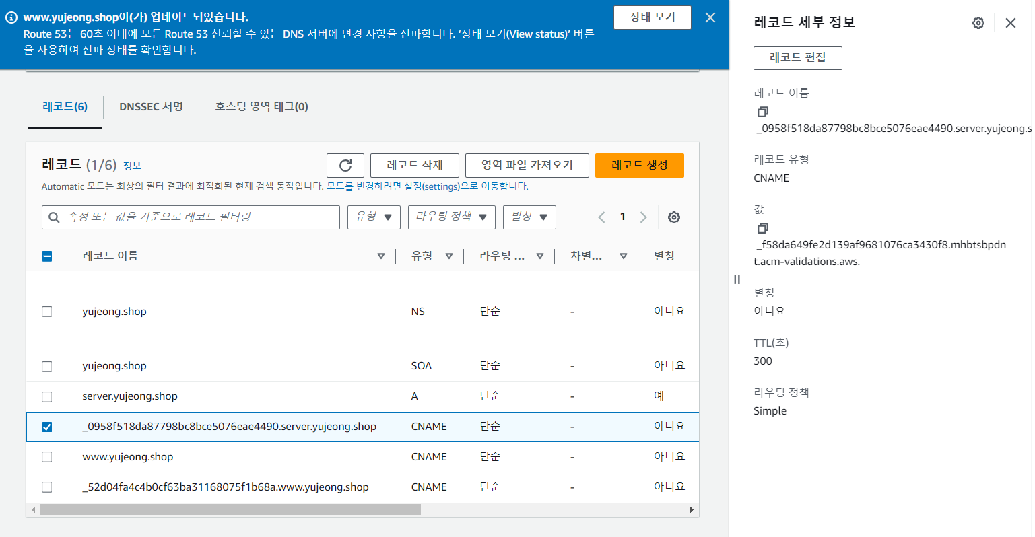Click 영역 파일 가져오기 button

pyautogui.click(x=527, y=166)
